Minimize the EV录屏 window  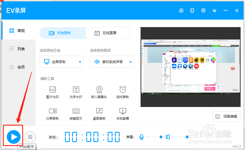tap(225, 11)
